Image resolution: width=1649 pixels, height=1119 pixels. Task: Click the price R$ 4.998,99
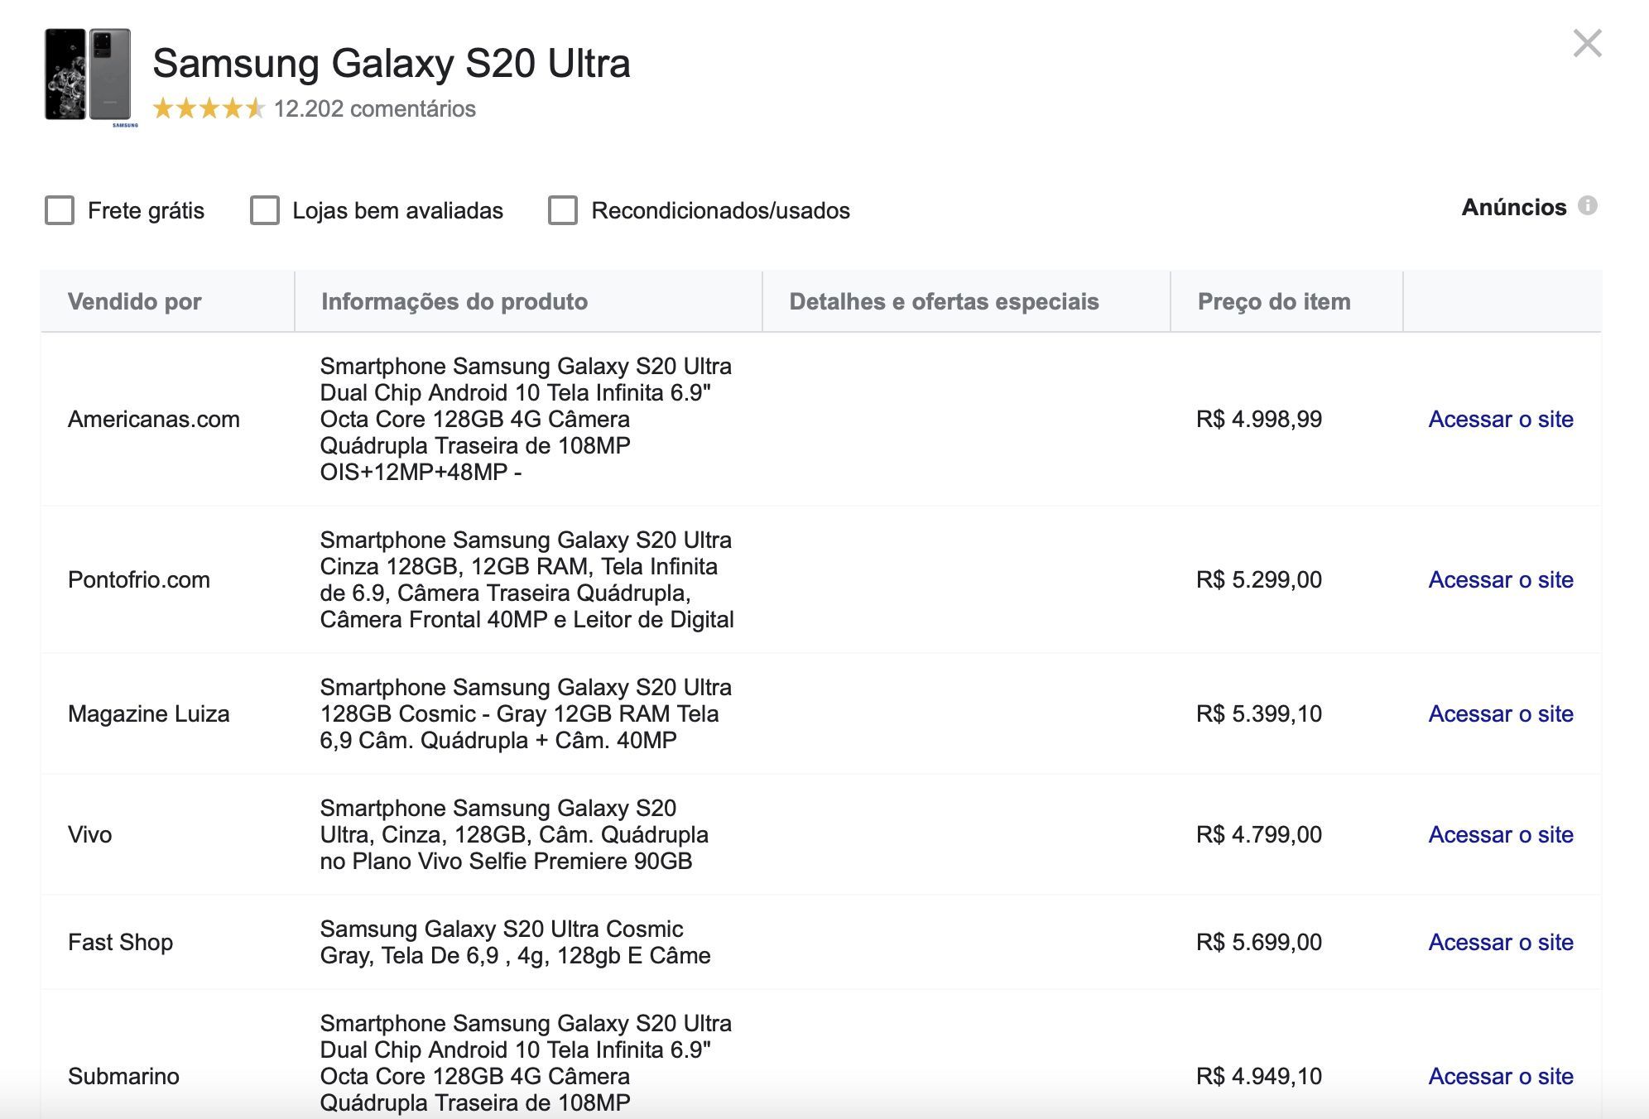click(x=1259, y=419)
